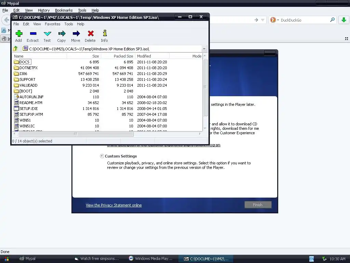Sort by the Mode column header
Viewport: 350px width, 263px height.
[186, 56]
